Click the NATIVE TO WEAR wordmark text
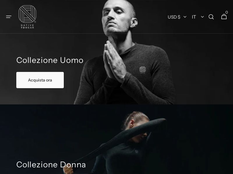The height and width of the screenshot is (174, 233). (x=27, y=26)
